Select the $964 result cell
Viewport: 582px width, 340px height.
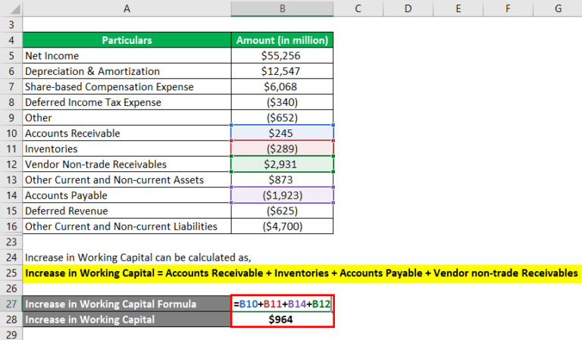click(282, 320)
